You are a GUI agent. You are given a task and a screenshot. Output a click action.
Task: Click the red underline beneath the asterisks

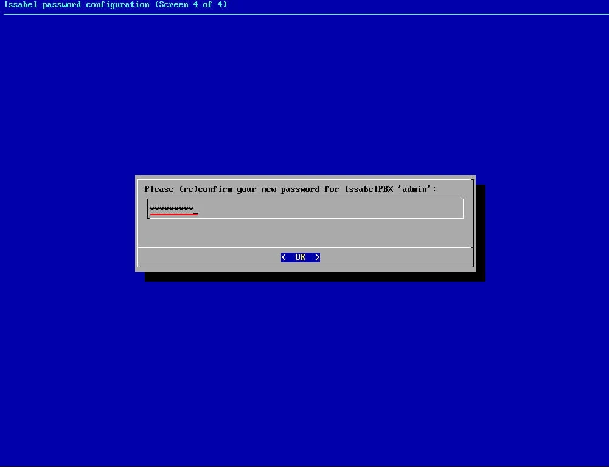[173, 214]
